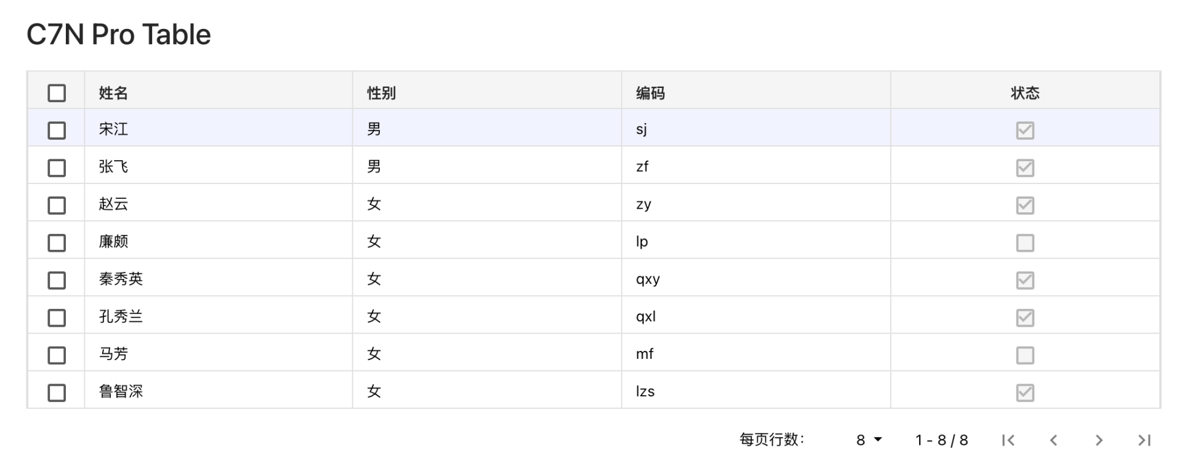The height and width of the screenshot is (469, 1182).
Task: Select the 宋江 row checkbox
Action: click(x=57, y=130)
